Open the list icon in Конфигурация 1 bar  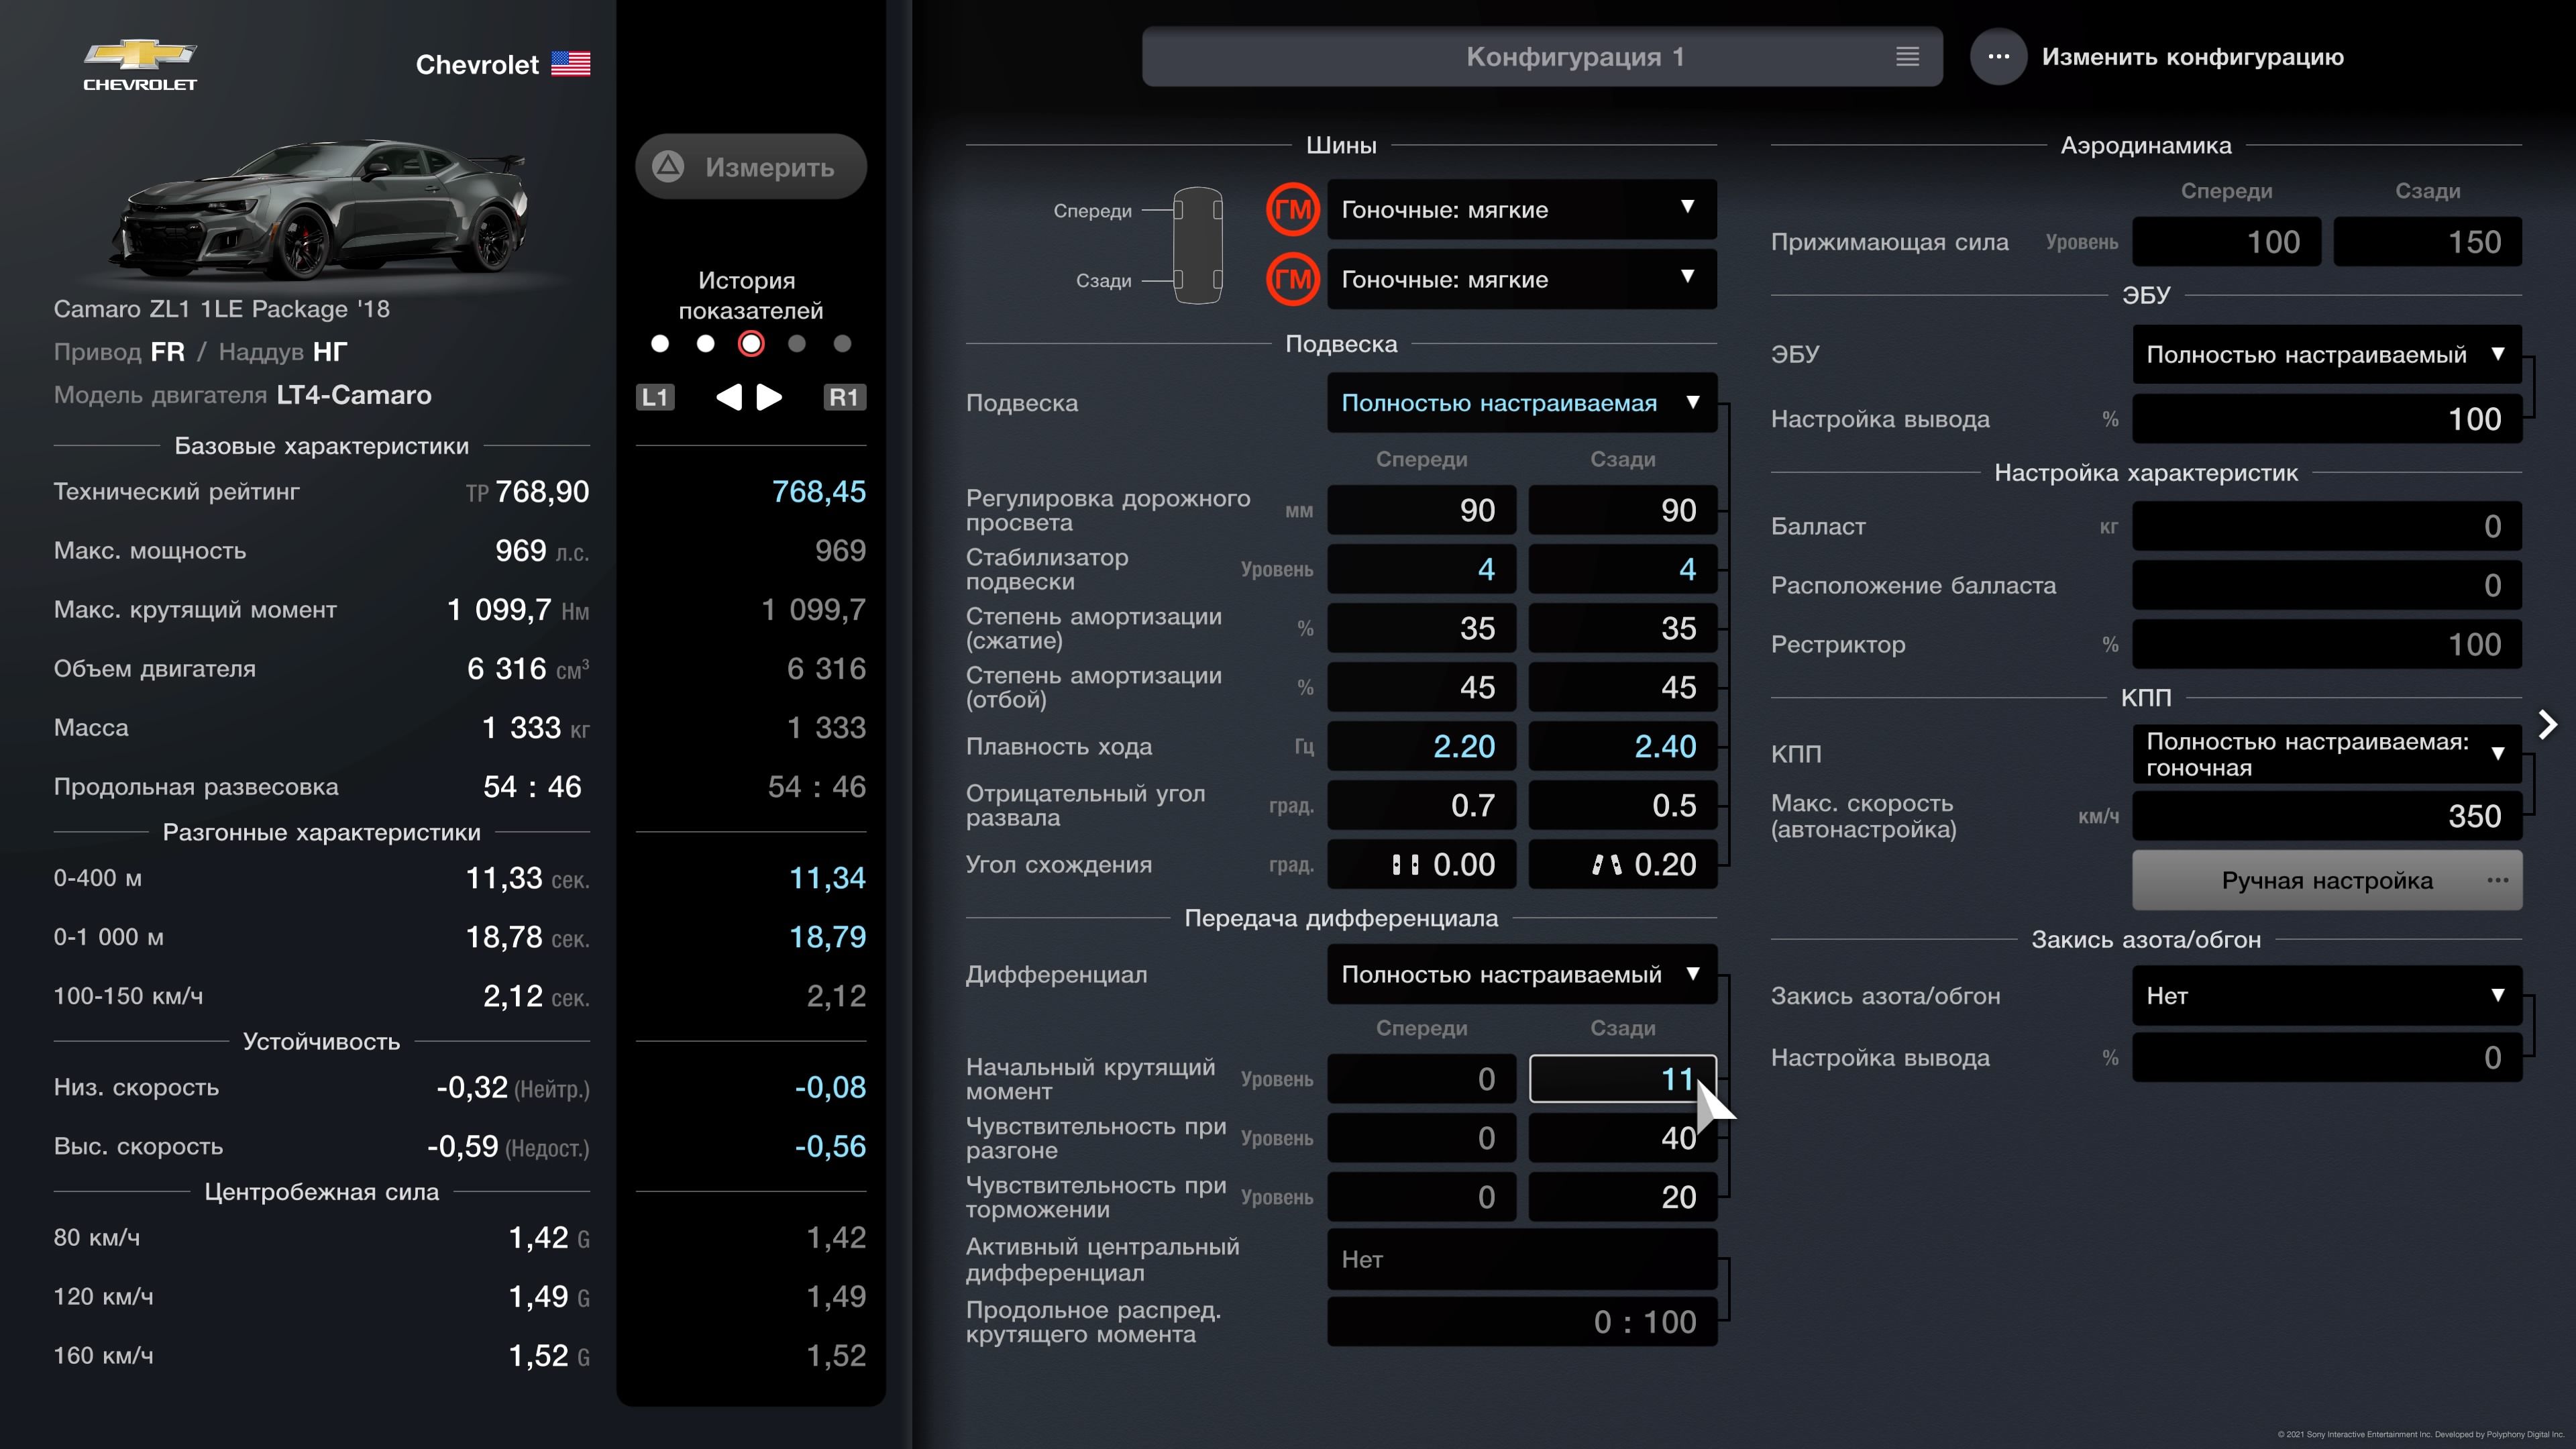1907,57
